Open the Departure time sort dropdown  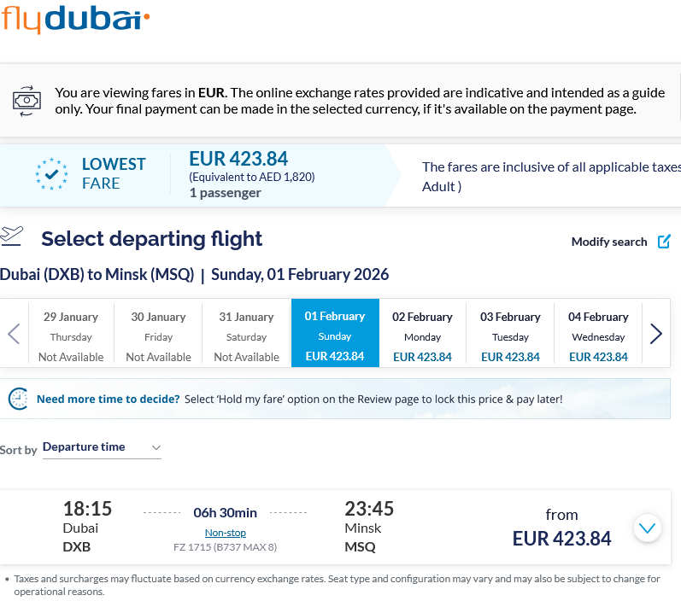102,447
